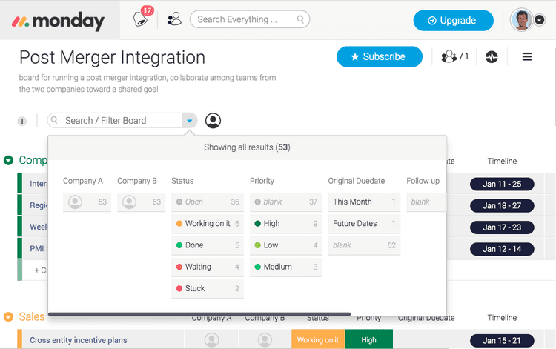Click the green High priority cell

click(368, 339)
